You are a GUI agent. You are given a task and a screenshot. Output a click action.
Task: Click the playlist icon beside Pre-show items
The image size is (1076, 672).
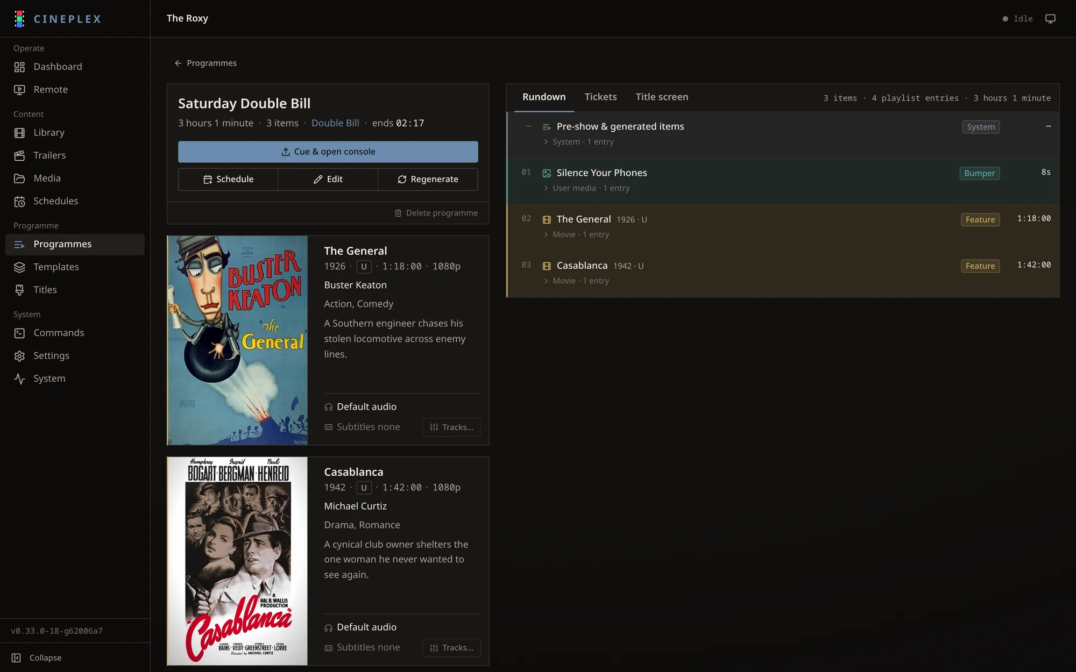pos(547,127)
